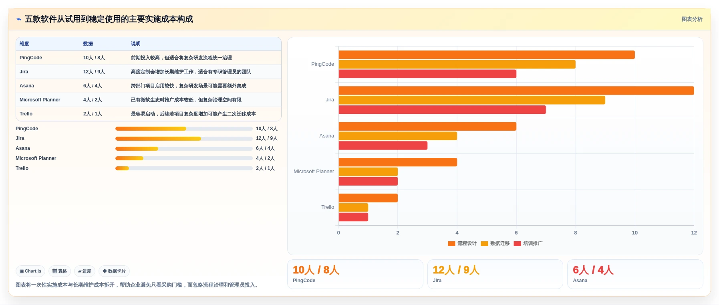
Task: Click the Asana 流程设计 bar at 6
Action: click(427, 127)
